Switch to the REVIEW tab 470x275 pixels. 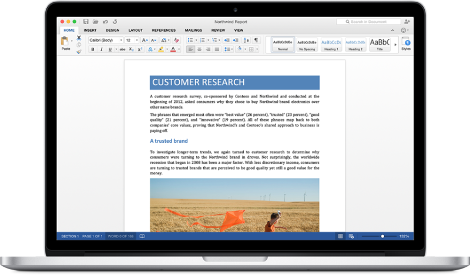coord(218,31)
